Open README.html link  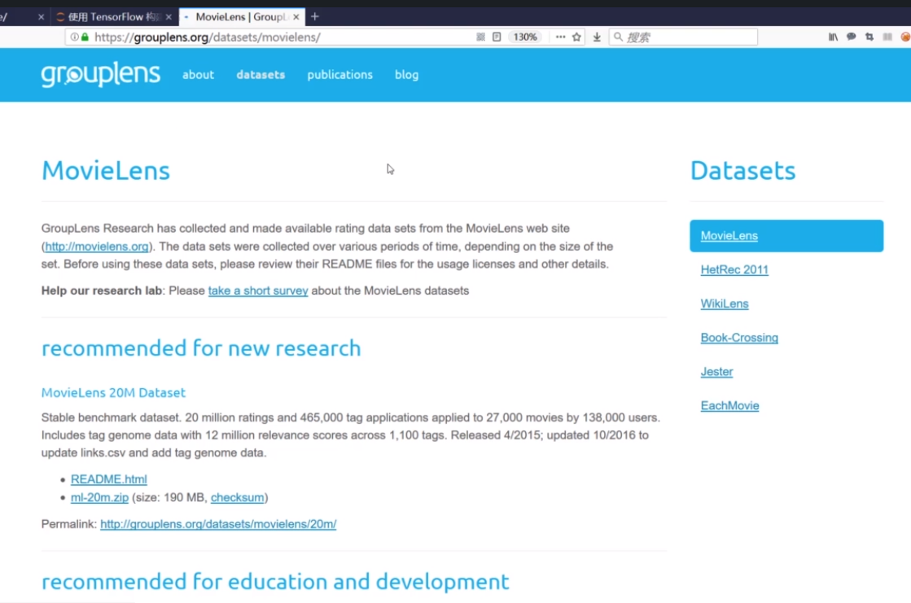coord(108,479)
